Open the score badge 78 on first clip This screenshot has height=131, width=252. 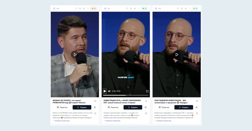click(93, 9)
